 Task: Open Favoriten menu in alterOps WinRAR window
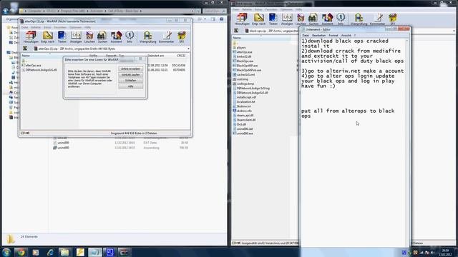(x=60, y=27)
